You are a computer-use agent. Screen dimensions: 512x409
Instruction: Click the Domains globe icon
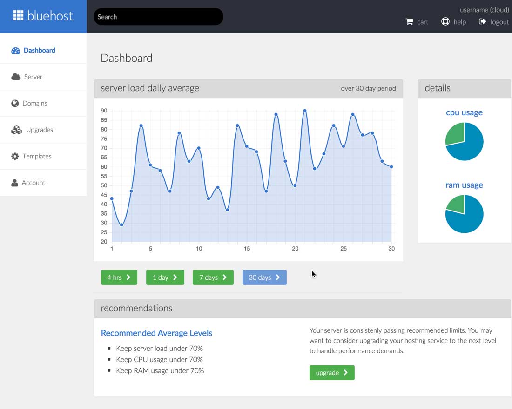click(x=15, y=103)
